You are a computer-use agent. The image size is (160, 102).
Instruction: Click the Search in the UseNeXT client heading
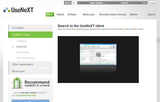click(81, 26)
